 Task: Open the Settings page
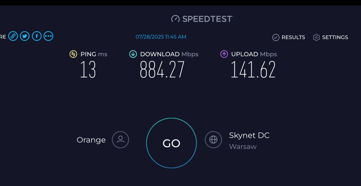pos(330,37)
